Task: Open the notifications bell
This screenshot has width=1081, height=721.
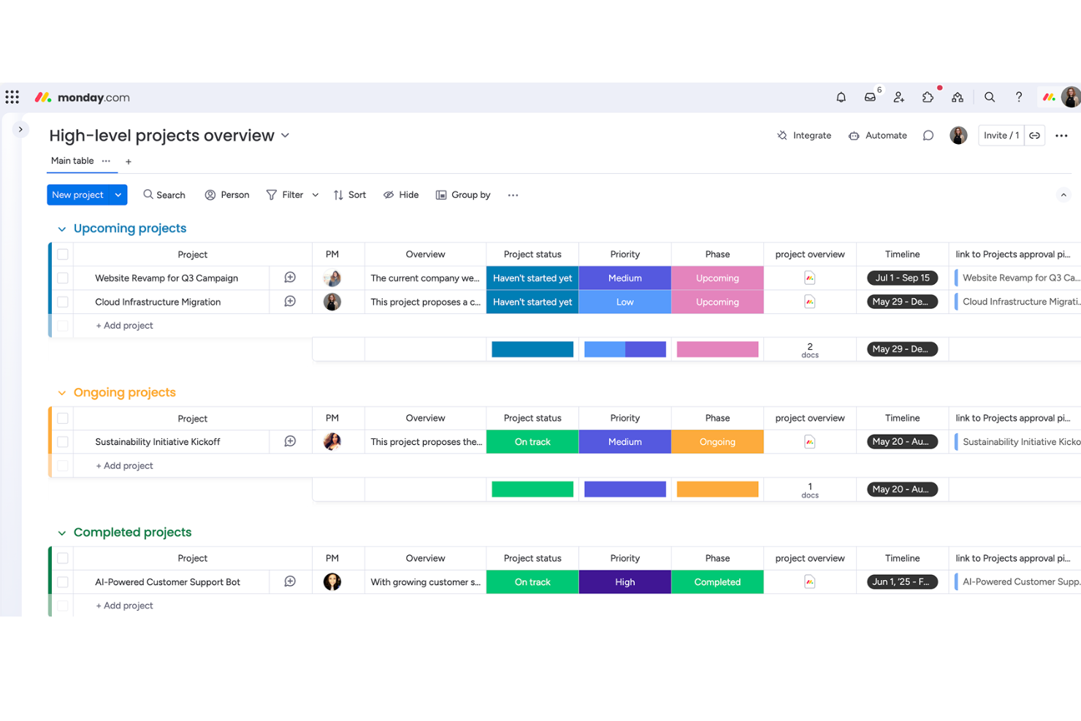Action: point(841,96)
